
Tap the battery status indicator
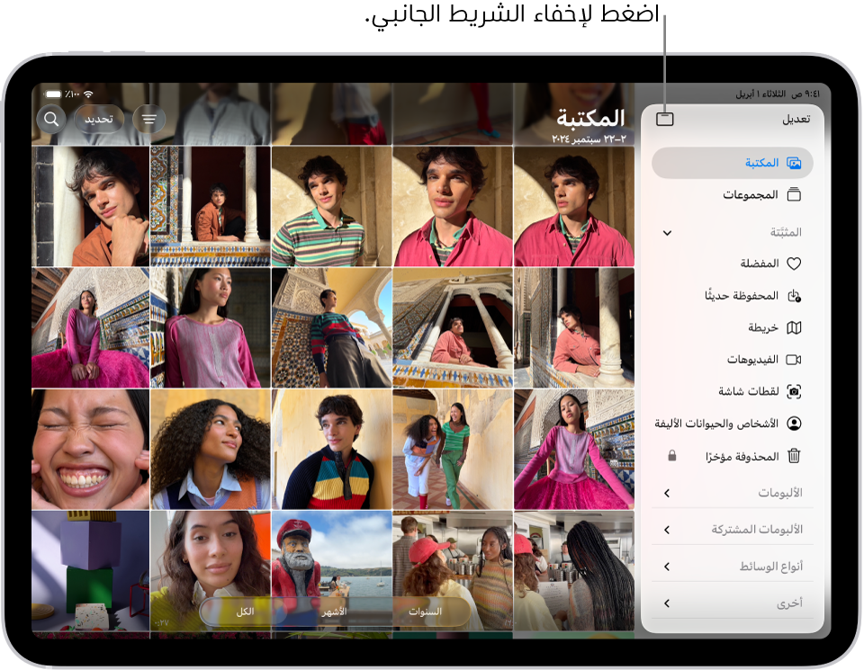click(53, 94)
